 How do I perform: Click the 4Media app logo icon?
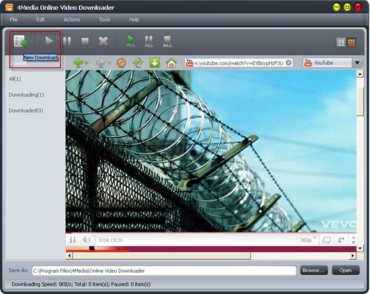pyautogui.click(x=9, y=7)
